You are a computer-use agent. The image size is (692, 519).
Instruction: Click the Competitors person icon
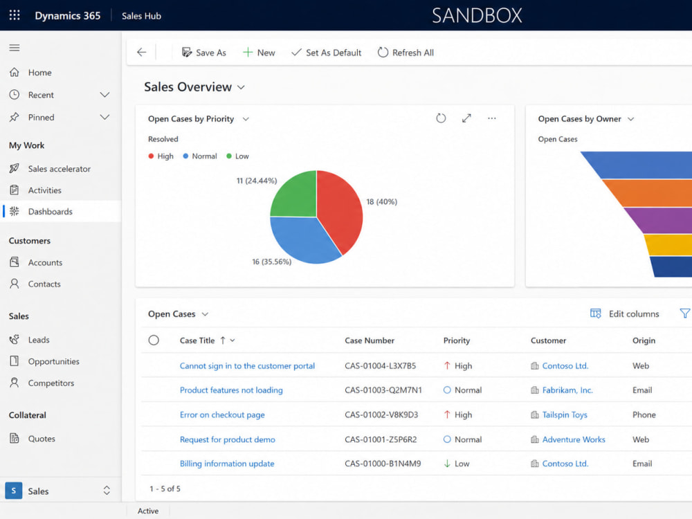(15, 383)
